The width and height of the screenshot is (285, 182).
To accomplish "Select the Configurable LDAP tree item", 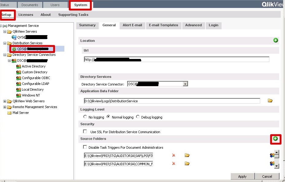I will click(x=36, y=84).
